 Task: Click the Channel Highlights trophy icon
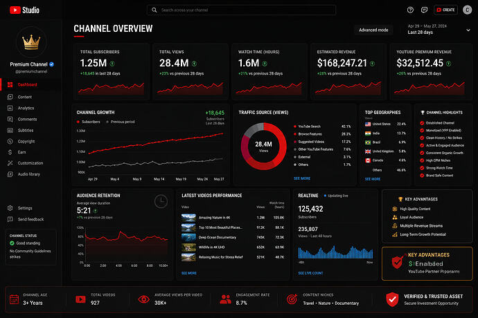423,113
